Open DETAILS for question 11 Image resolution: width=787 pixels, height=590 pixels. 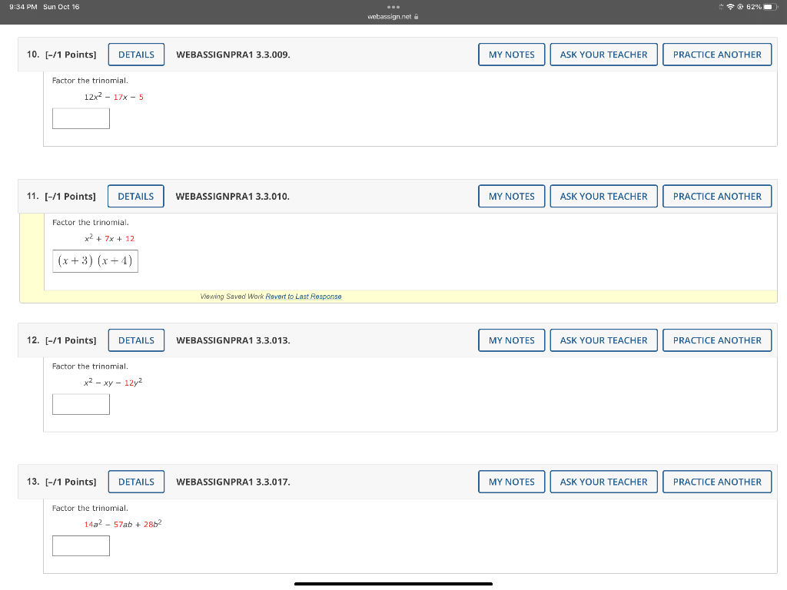pos(135,196)
